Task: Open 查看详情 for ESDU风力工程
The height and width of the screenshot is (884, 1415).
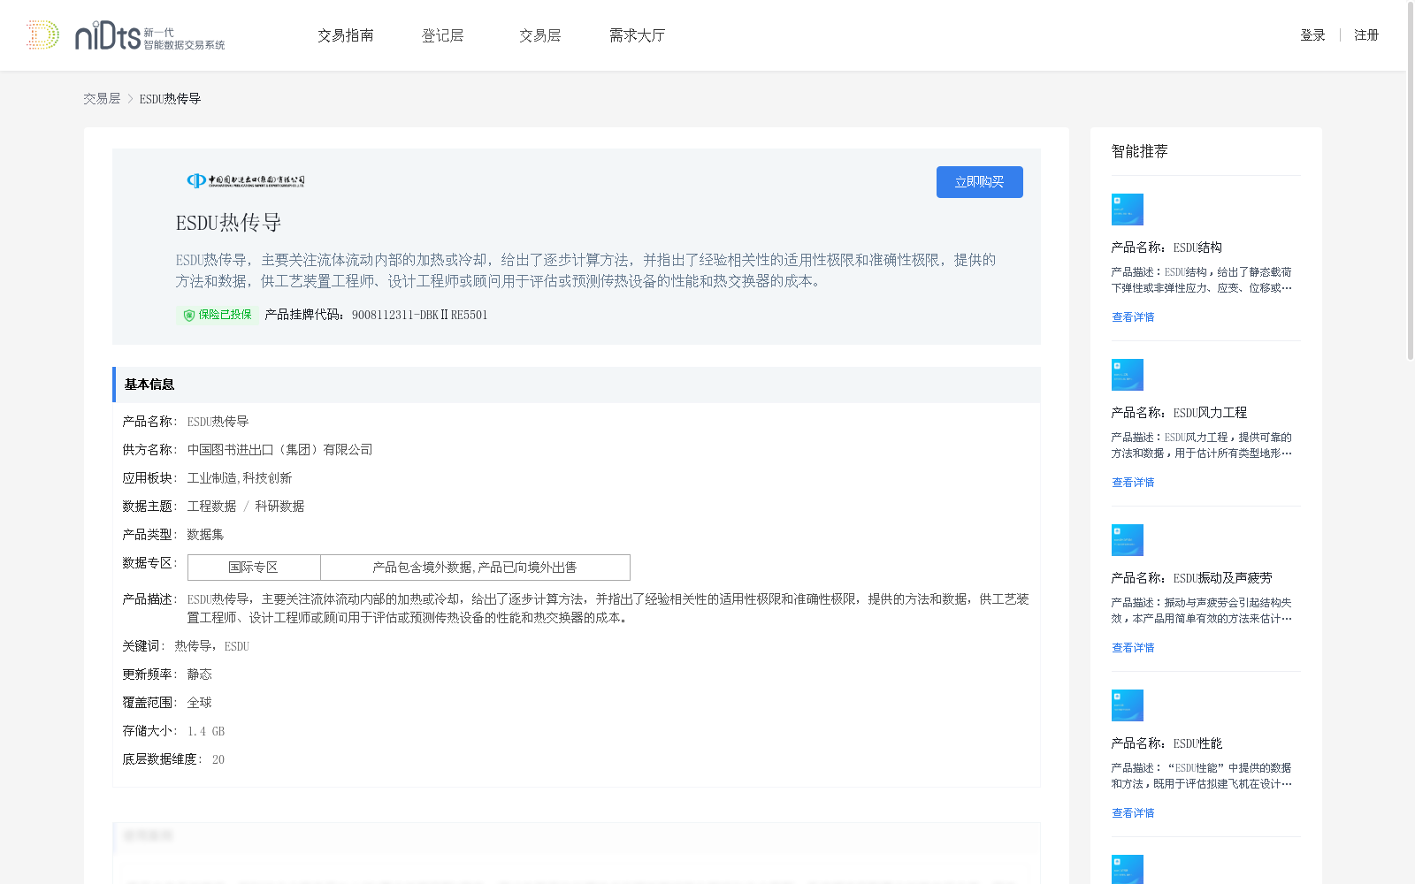Action: tap(1133, 482)
